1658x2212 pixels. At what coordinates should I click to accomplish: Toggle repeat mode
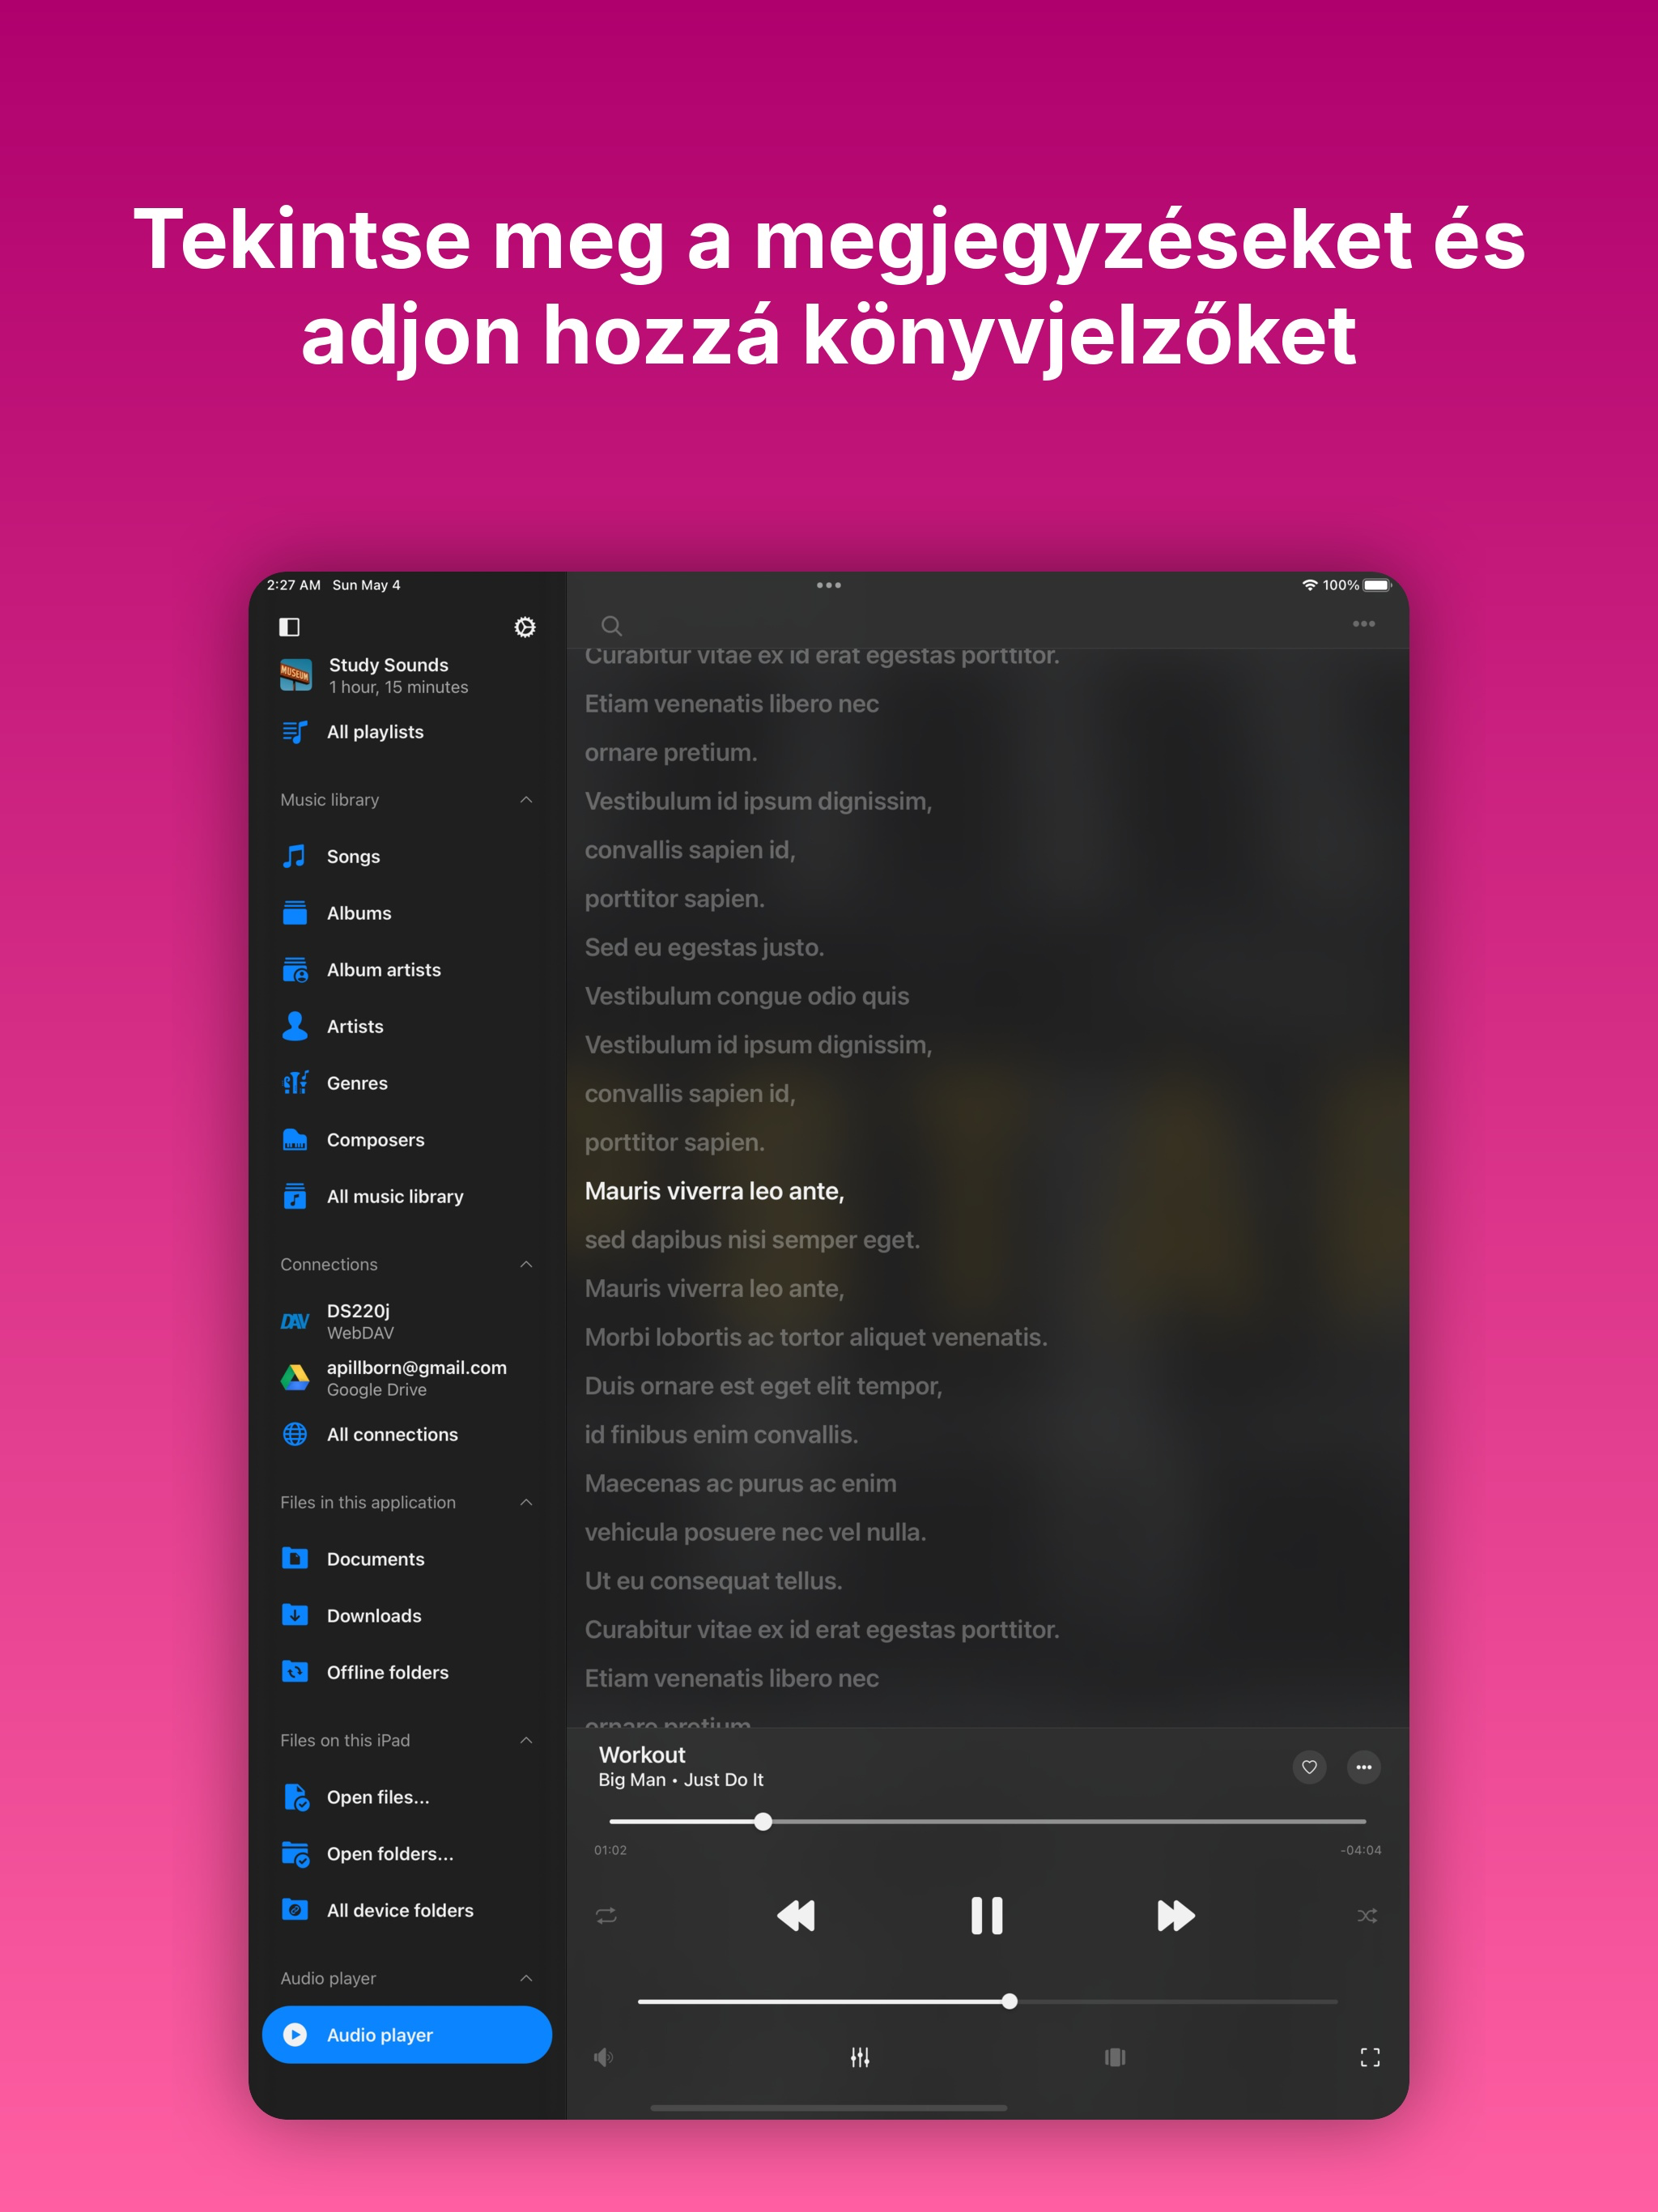606,1915
